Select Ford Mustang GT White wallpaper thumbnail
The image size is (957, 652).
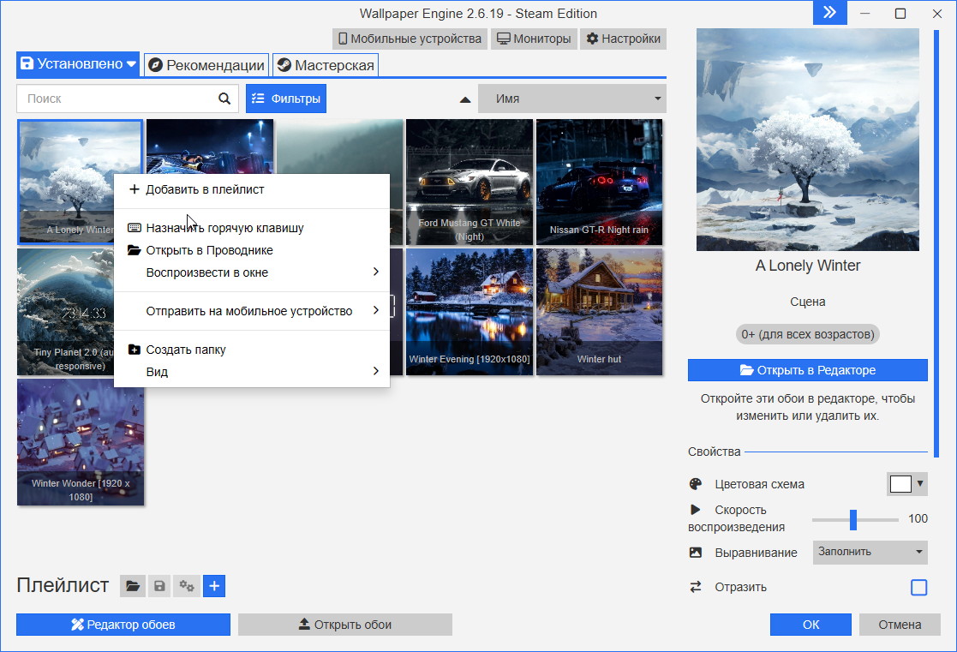(470, 182)
